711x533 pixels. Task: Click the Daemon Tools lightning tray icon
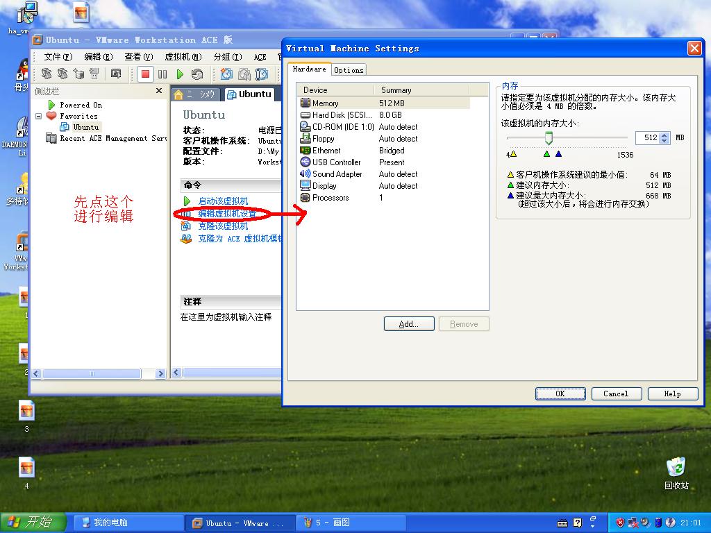[671, 523]
